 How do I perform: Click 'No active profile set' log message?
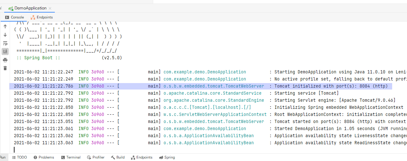tap(340, 79)
